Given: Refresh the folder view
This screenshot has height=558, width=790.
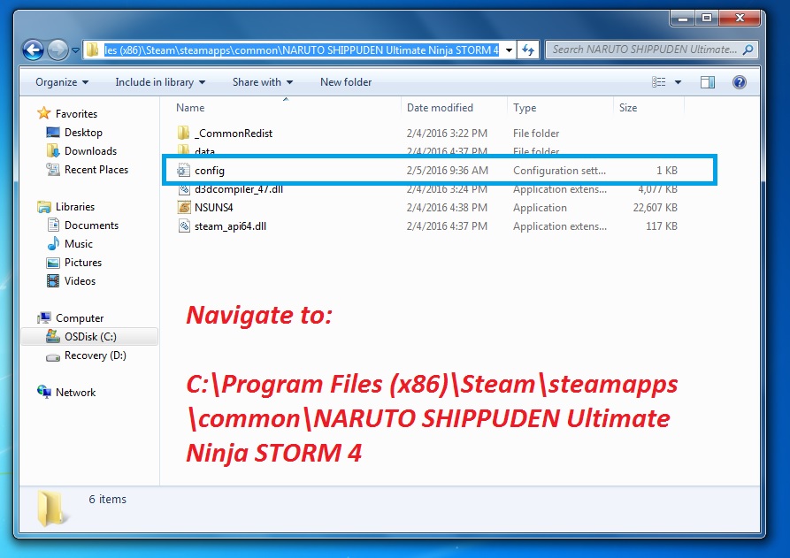Looking at the screenshot, I should 528,50.
